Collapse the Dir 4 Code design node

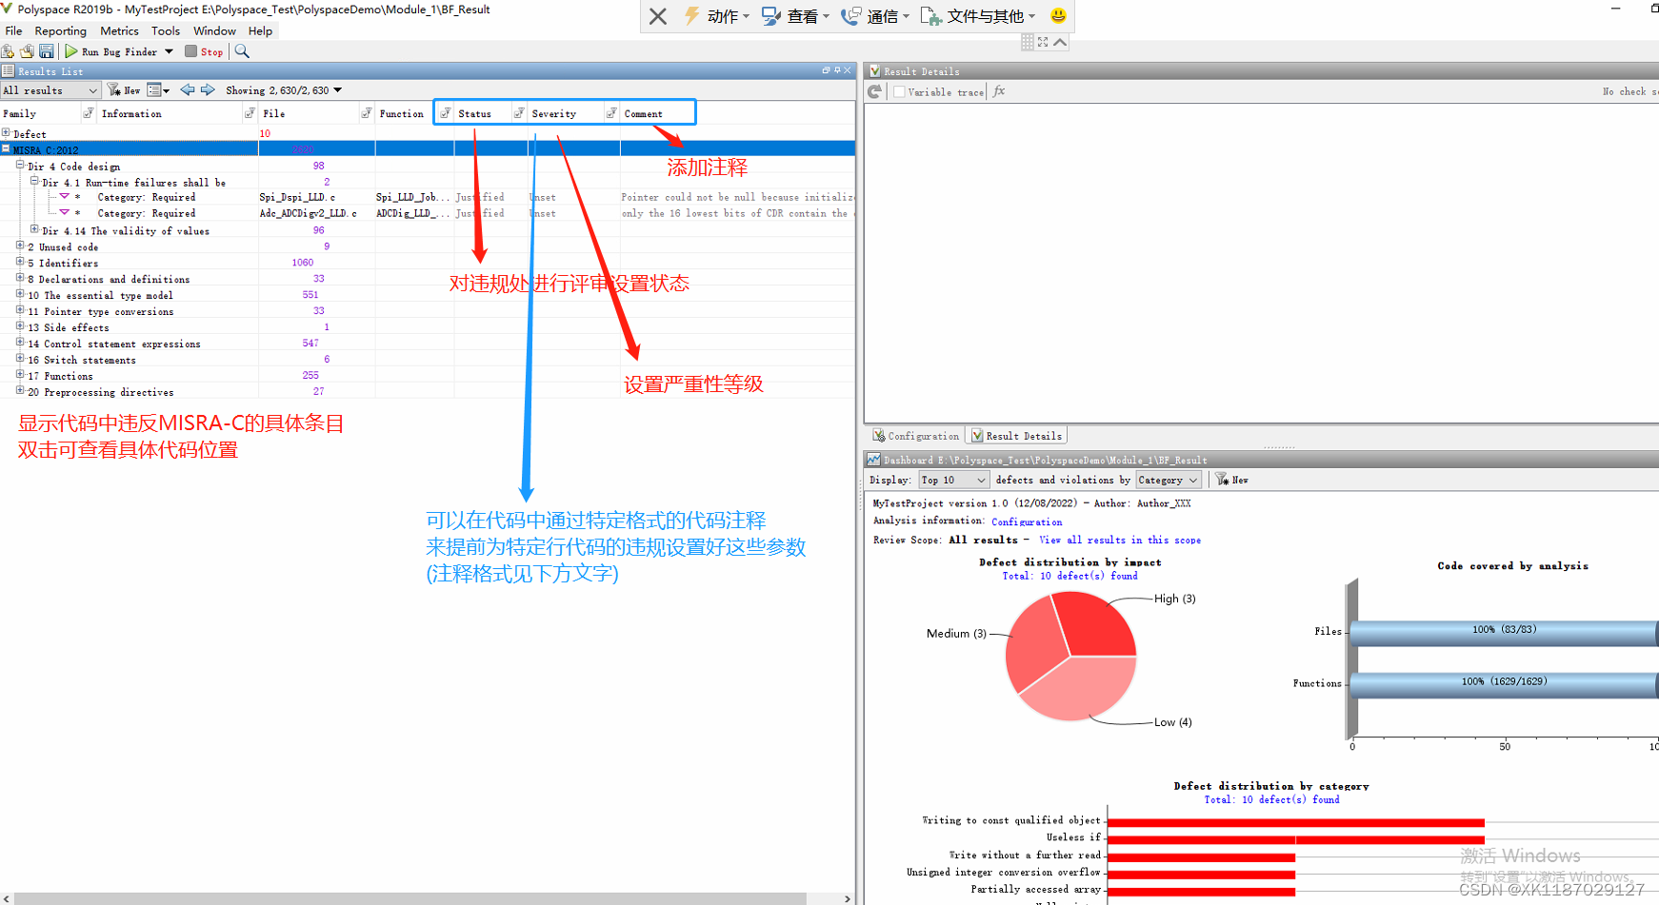[20, 166]
